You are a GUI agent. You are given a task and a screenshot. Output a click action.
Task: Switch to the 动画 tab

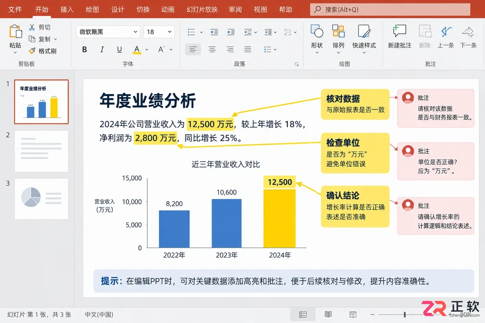point(168,9)
